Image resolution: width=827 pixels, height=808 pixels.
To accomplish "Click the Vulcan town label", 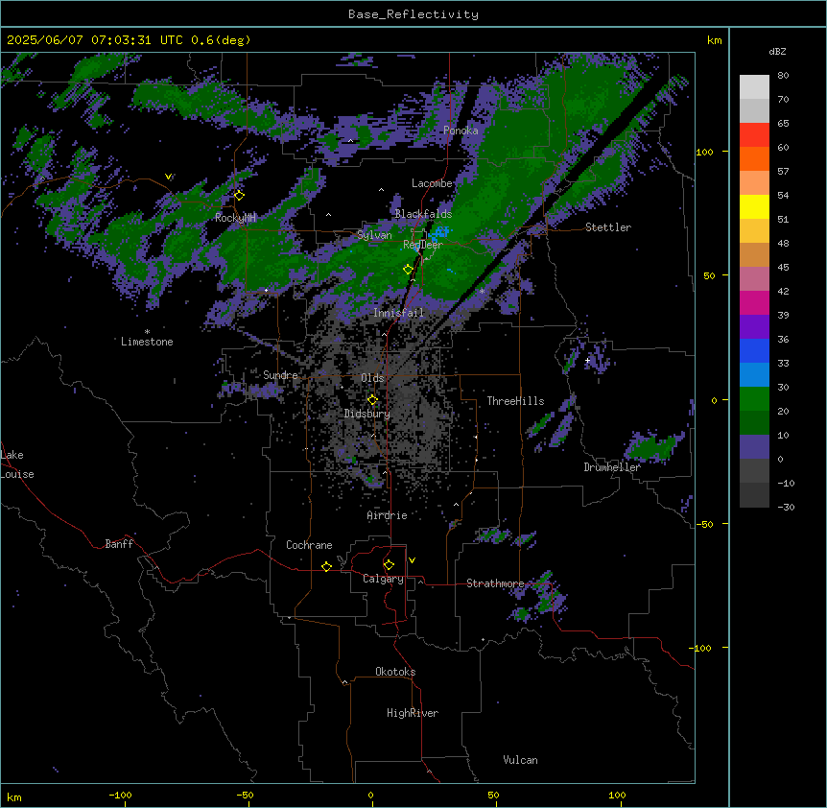I will click(521, 760).
